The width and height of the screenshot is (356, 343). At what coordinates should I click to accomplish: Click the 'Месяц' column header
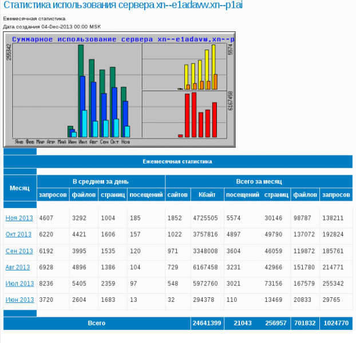pos(19,188)
